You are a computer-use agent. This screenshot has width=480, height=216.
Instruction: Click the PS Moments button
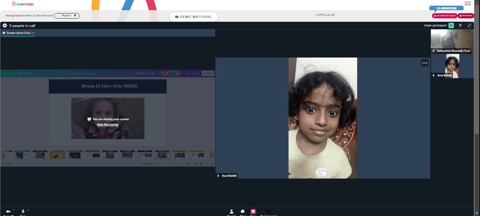(x=466, y=16)
